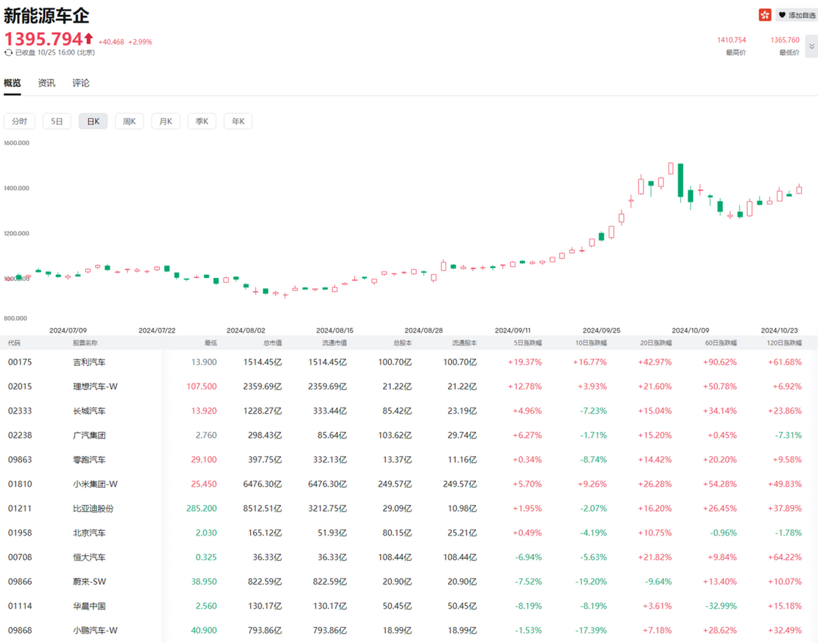Click the 新能源车企 index title
This screenshot has height=644, width=818.
pos(46,15)
